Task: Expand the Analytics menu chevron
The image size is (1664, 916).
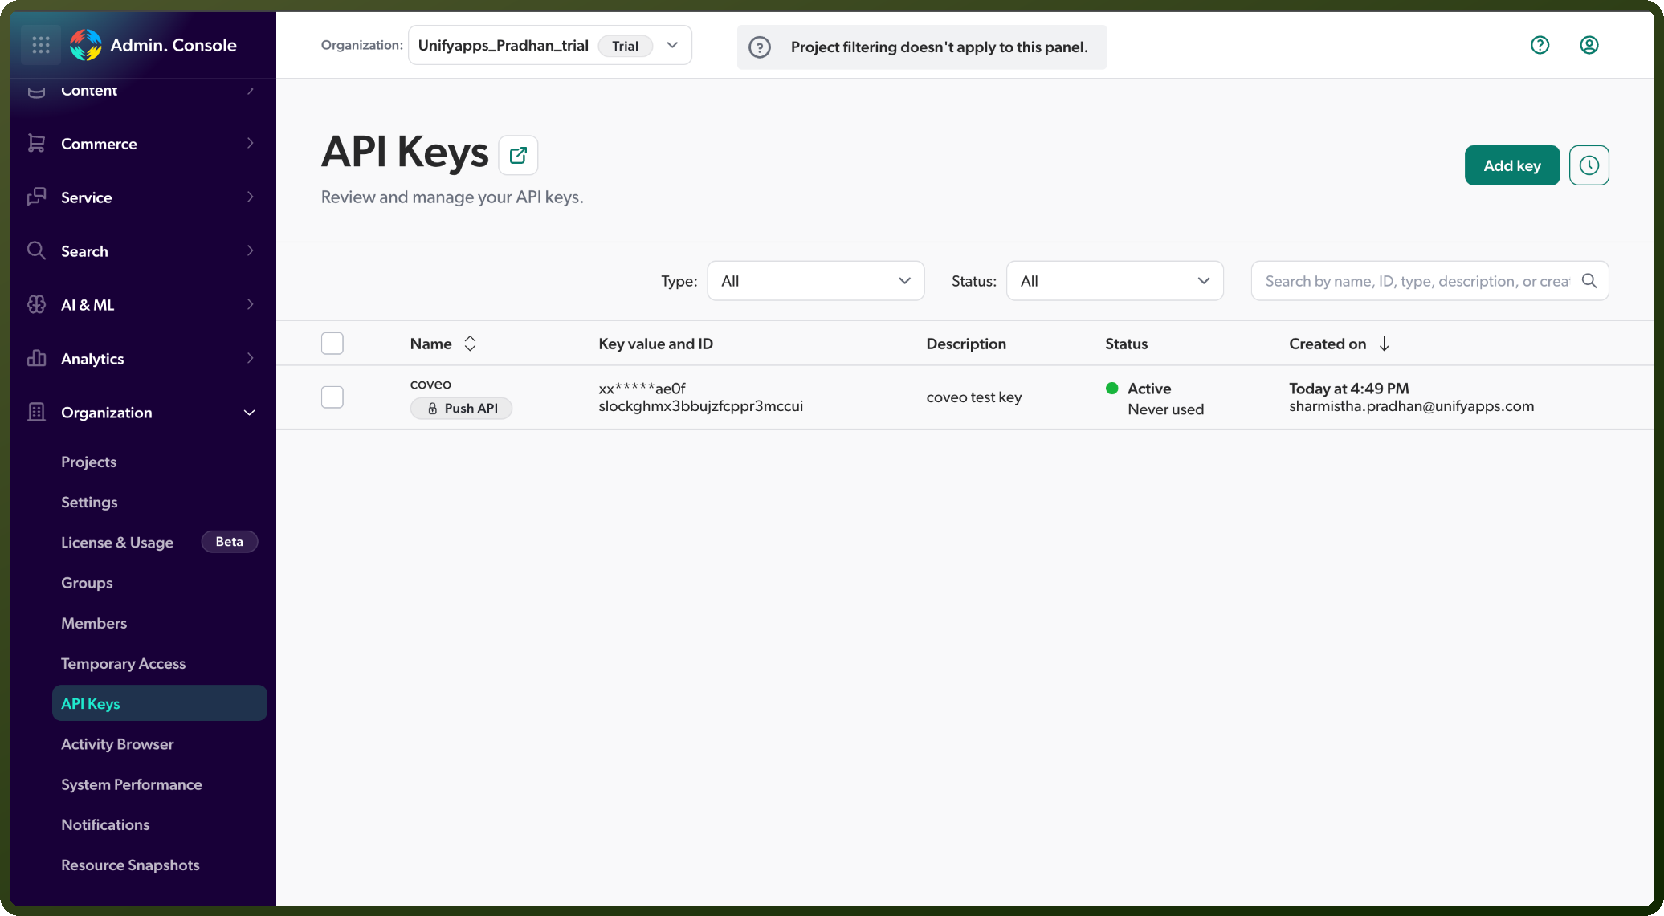Action: (x=251, y=358)
